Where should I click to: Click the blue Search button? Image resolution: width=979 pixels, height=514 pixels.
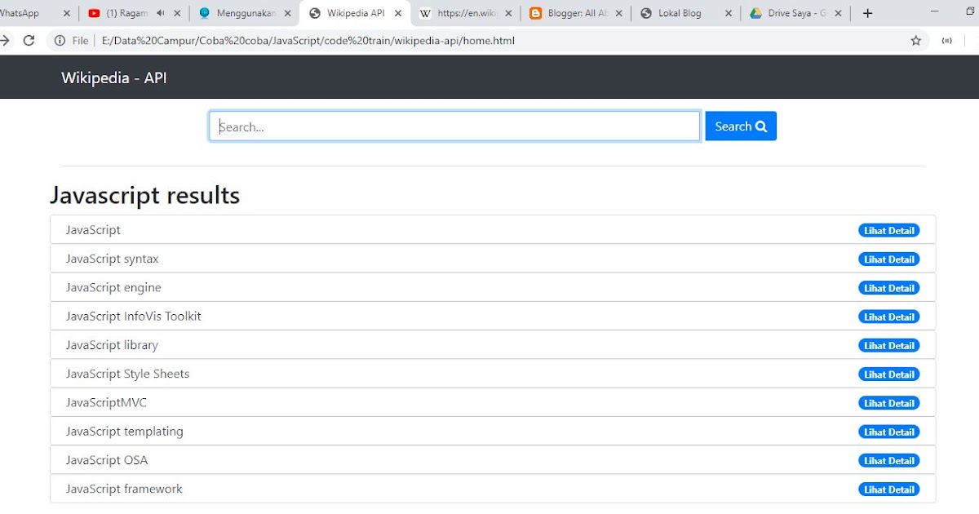click(740, 126)
